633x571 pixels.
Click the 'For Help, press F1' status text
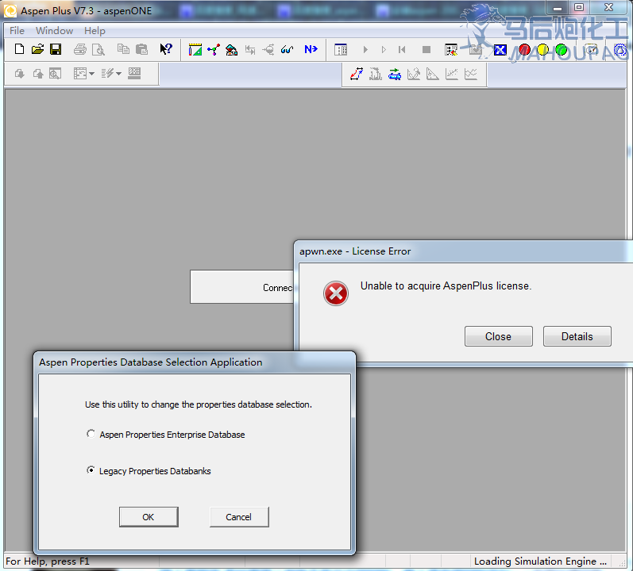pos(47,561)
